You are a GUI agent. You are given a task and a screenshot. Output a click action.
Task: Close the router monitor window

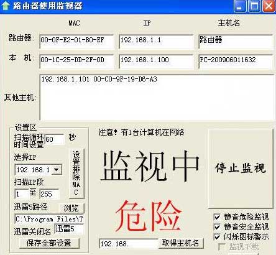[x=269, y=6]
